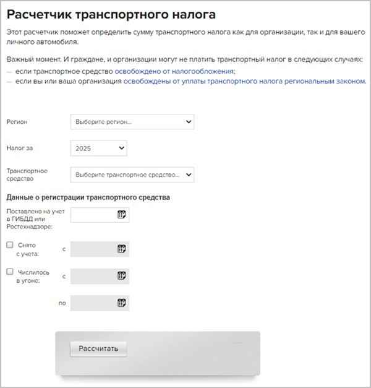This screenshot has height=388, width=371.
Task: Enable the 'Снято с учета' checkbox
Action: (10, 245)
